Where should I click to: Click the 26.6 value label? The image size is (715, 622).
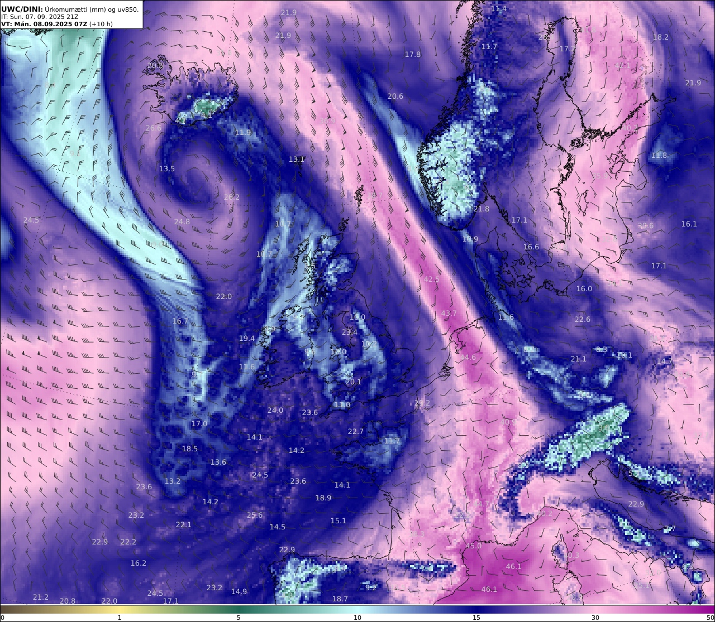pyautogui.click(x=154, y=128)
